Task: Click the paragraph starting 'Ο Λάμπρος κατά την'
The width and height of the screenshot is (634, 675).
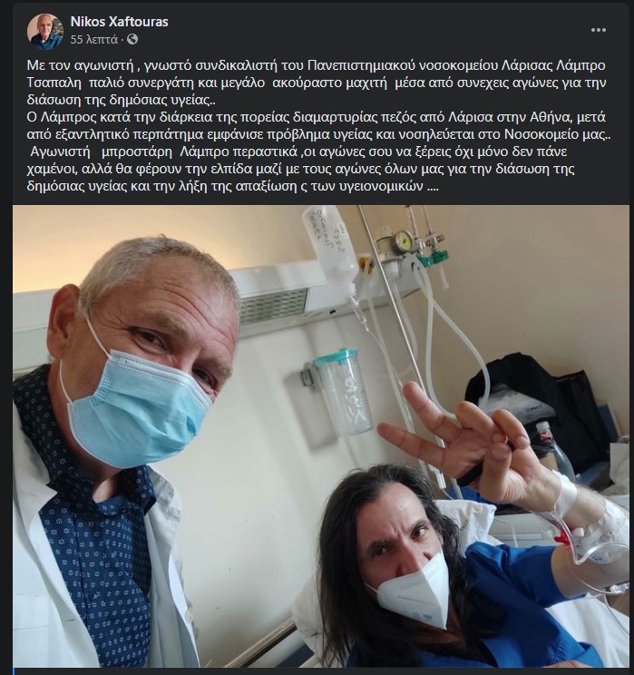Action: [318, 125]
